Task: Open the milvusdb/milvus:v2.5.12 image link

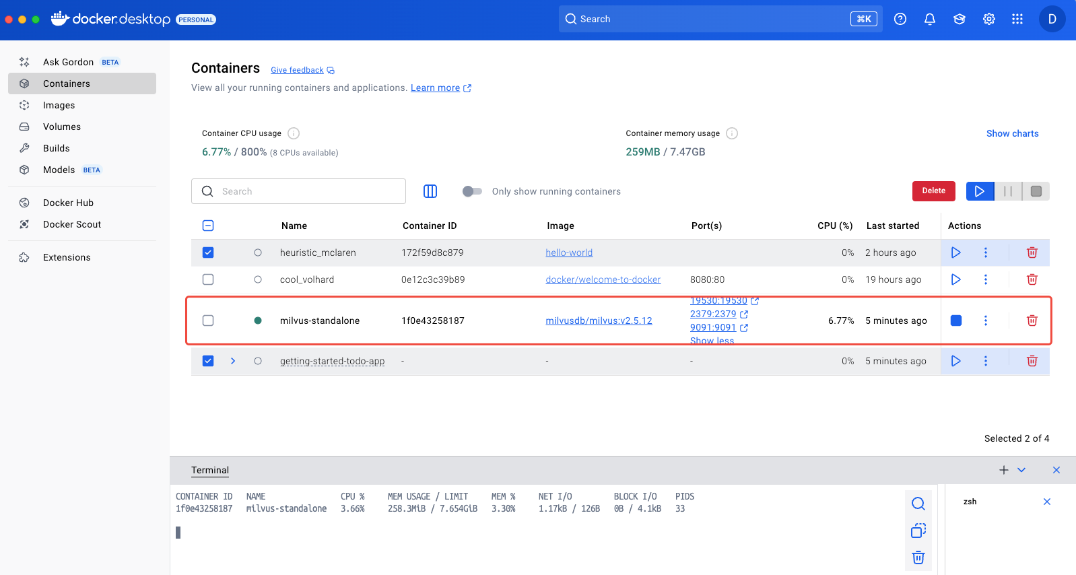Action: click(x=599, y=320)
